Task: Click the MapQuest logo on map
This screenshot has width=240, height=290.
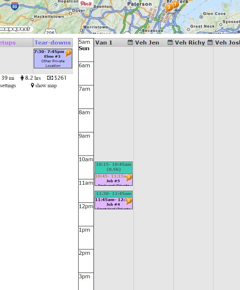Action: [16, 28]
